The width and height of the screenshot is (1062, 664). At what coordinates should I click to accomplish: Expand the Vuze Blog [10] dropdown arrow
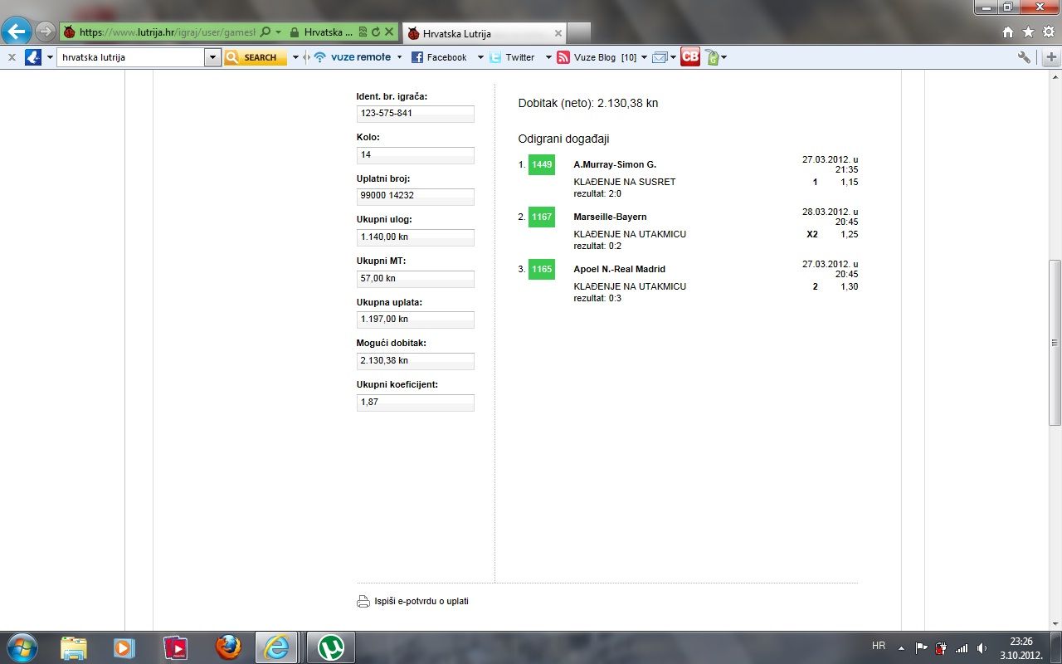[x=644, y=57]
